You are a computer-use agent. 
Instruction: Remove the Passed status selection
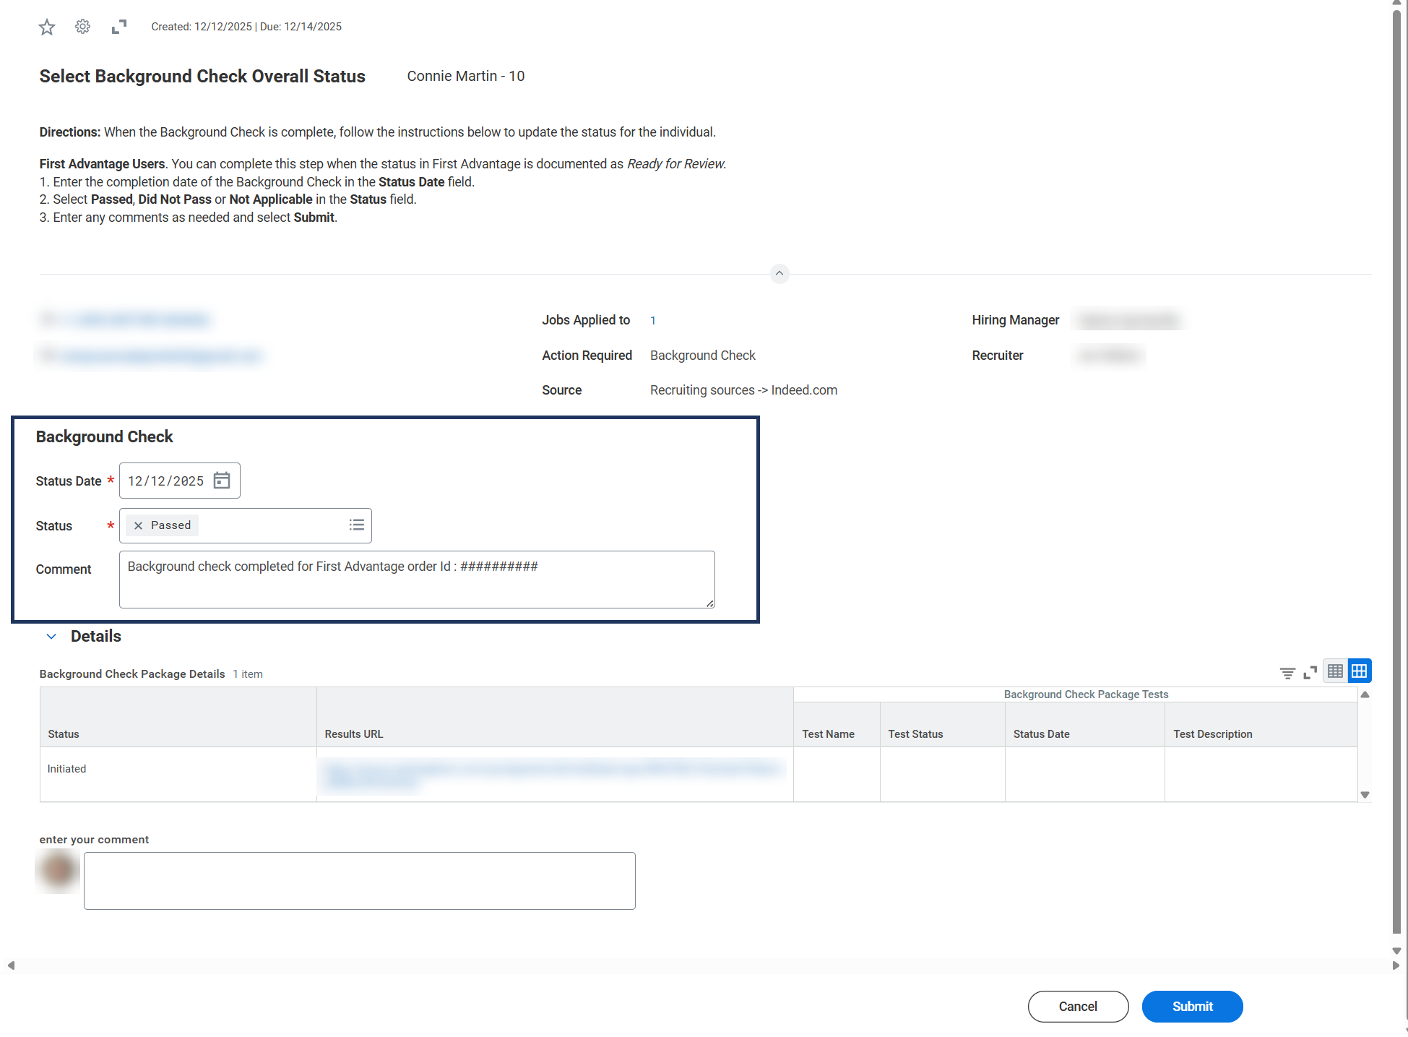138,525
